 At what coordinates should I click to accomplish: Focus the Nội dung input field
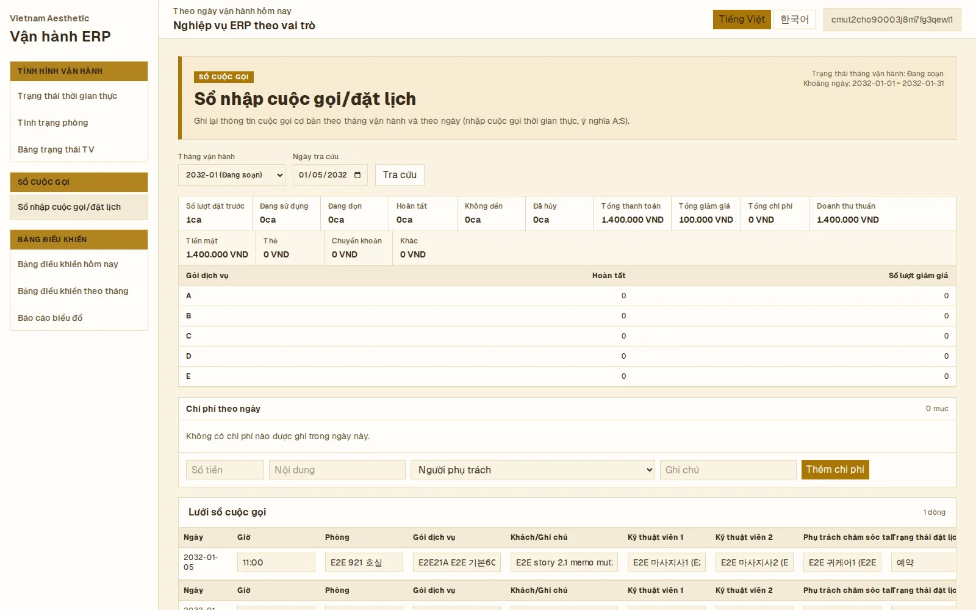pyautogui.click(x=337, y=470)
